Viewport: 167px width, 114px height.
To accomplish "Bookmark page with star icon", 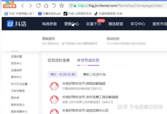I will point(62,5).
